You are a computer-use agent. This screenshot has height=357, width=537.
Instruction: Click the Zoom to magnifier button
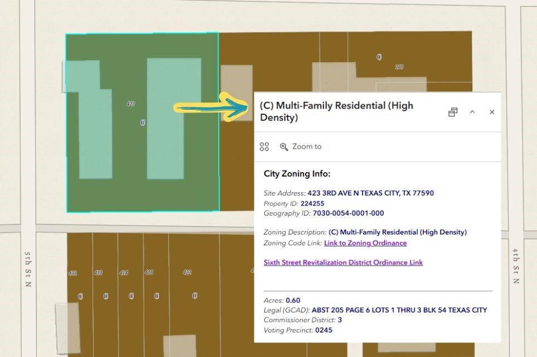[301, 146]
